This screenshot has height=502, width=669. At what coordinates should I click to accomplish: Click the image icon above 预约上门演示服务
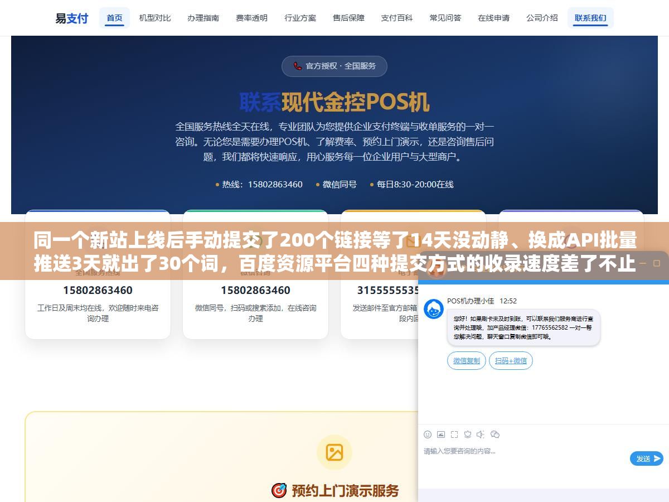click(x=334, y=452)
